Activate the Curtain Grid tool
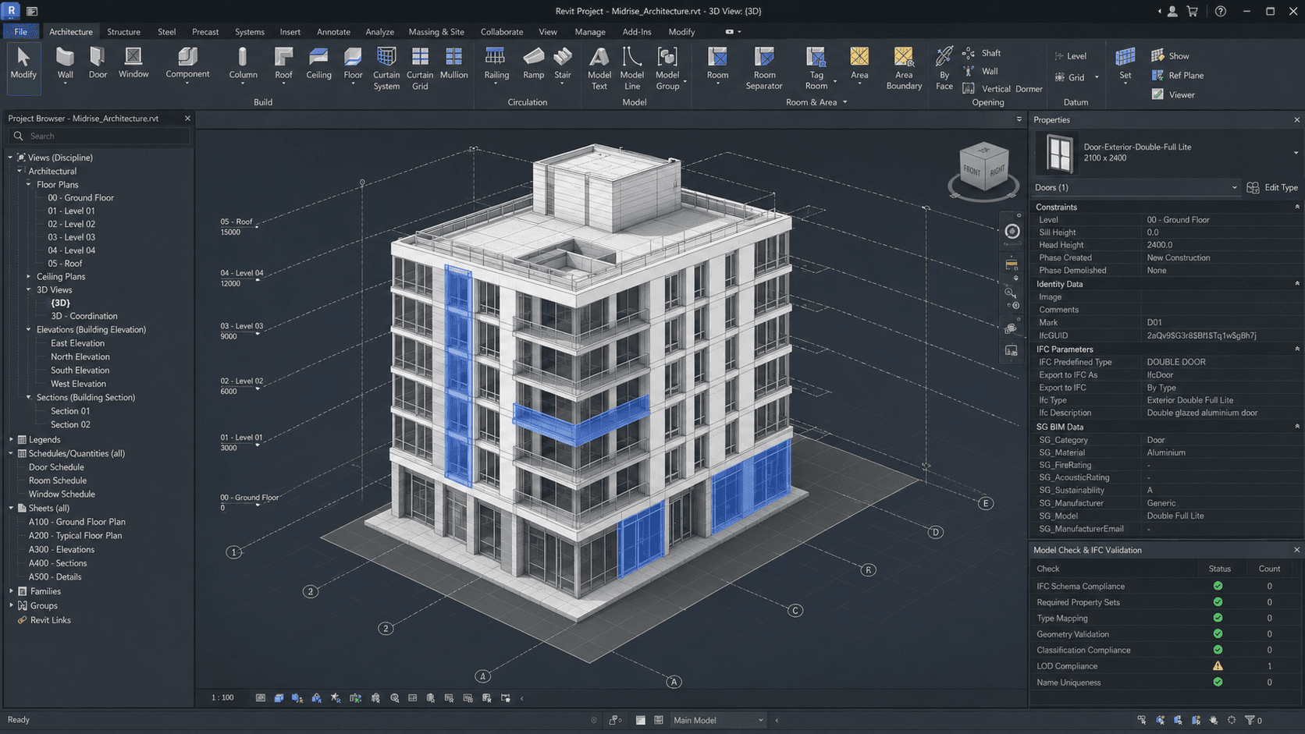 pos(420,69)
